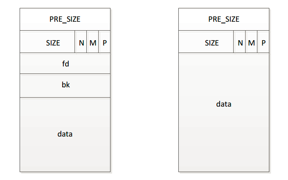This screenshot has height=180, width=288.
Task: Click the PRE_SIZE field in right chunk
Action: [x=224, y=19]
